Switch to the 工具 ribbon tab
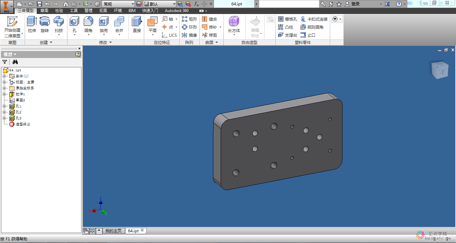The height and width of the screenshot is (243, 456). 74,10
